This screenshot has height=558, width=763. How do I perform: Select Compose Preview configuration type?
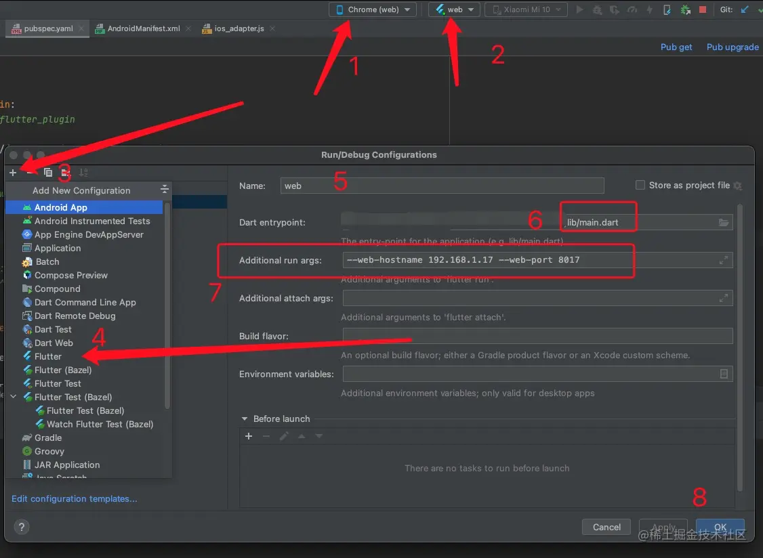pyautogui.click(x=84, y=276)
